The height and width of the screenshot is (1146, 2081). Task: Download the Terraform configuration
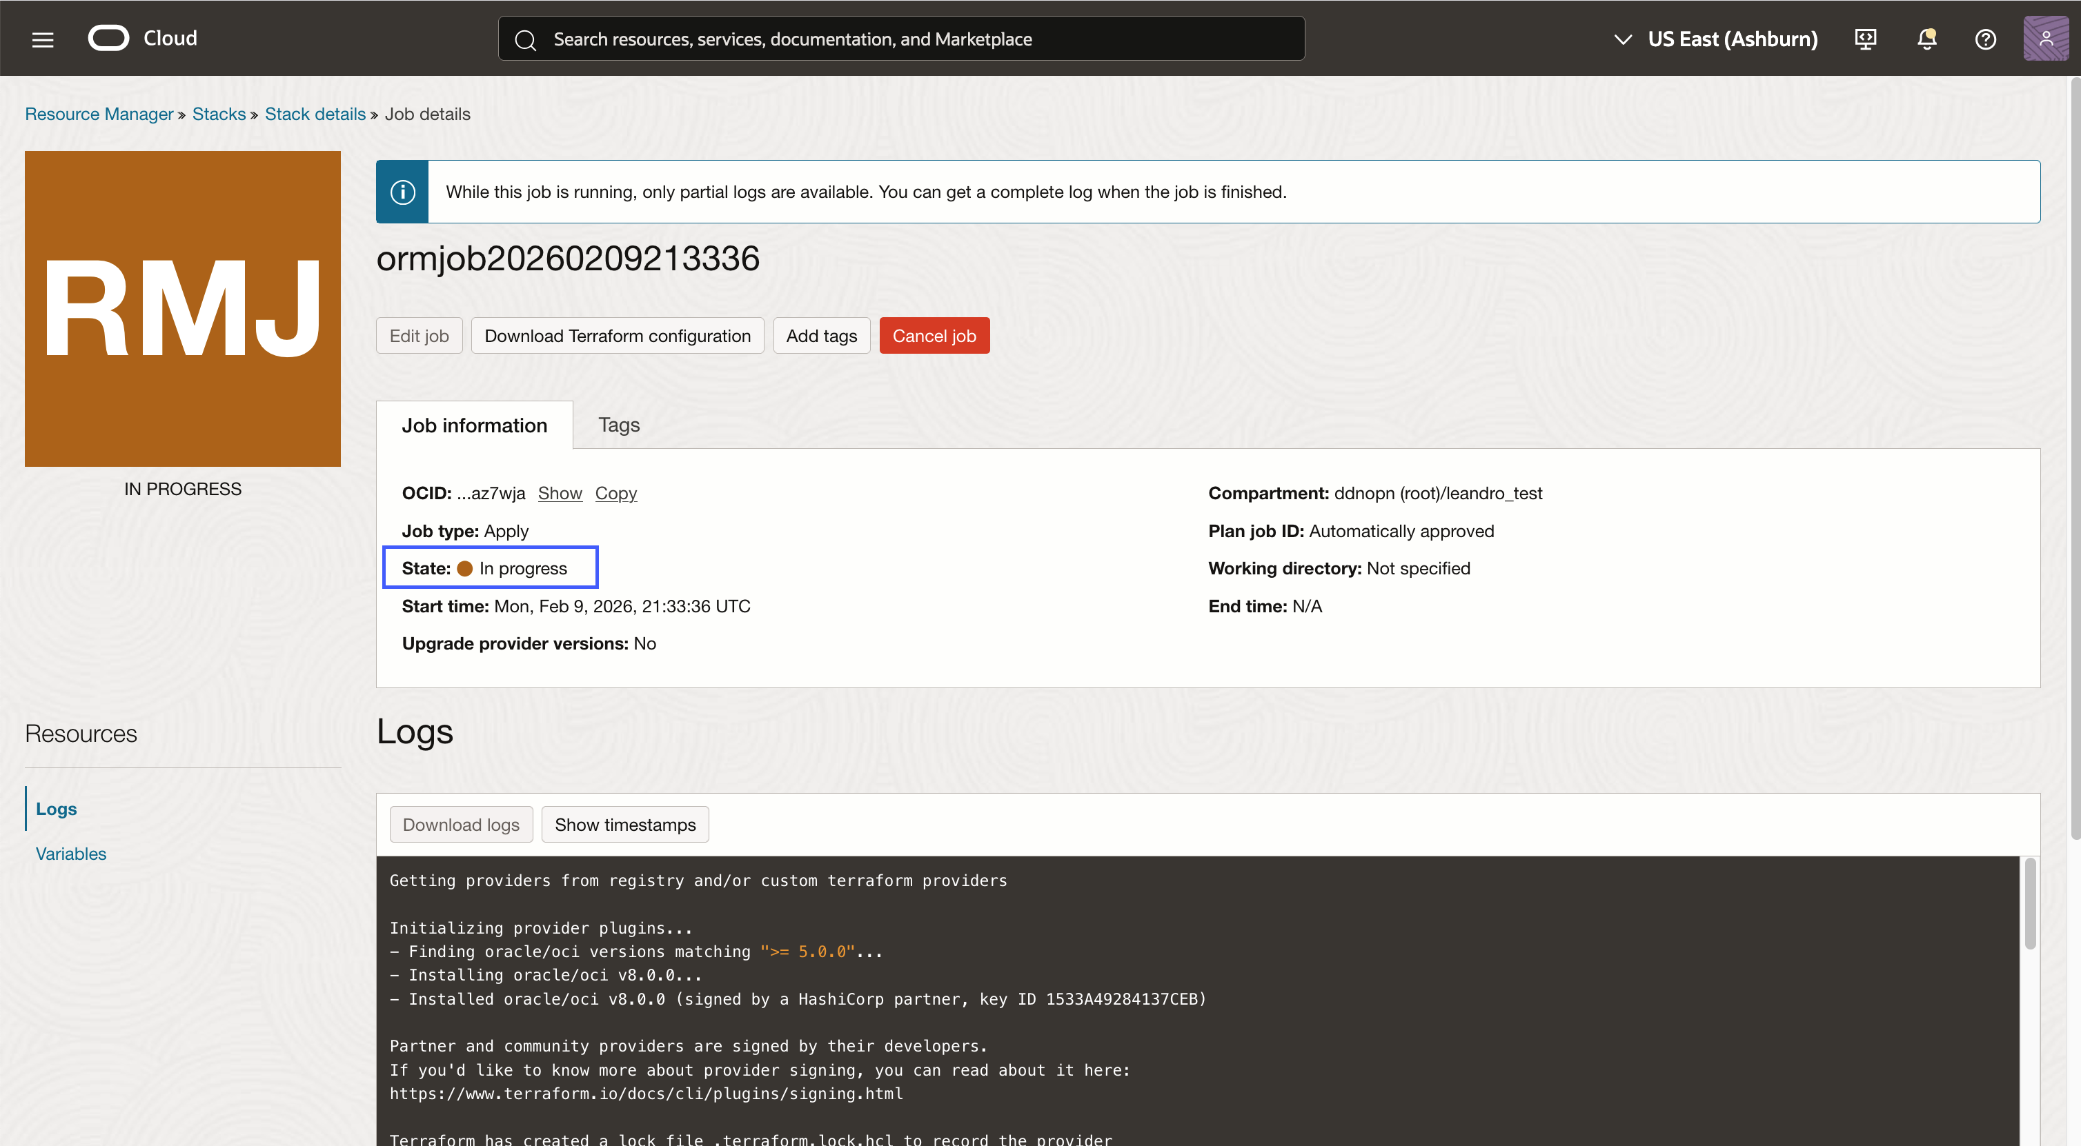point(617,335)
